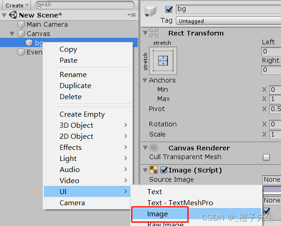Click the Unity logo beside New Scene
Screen dimensions: 281x226
click(13, 15)
